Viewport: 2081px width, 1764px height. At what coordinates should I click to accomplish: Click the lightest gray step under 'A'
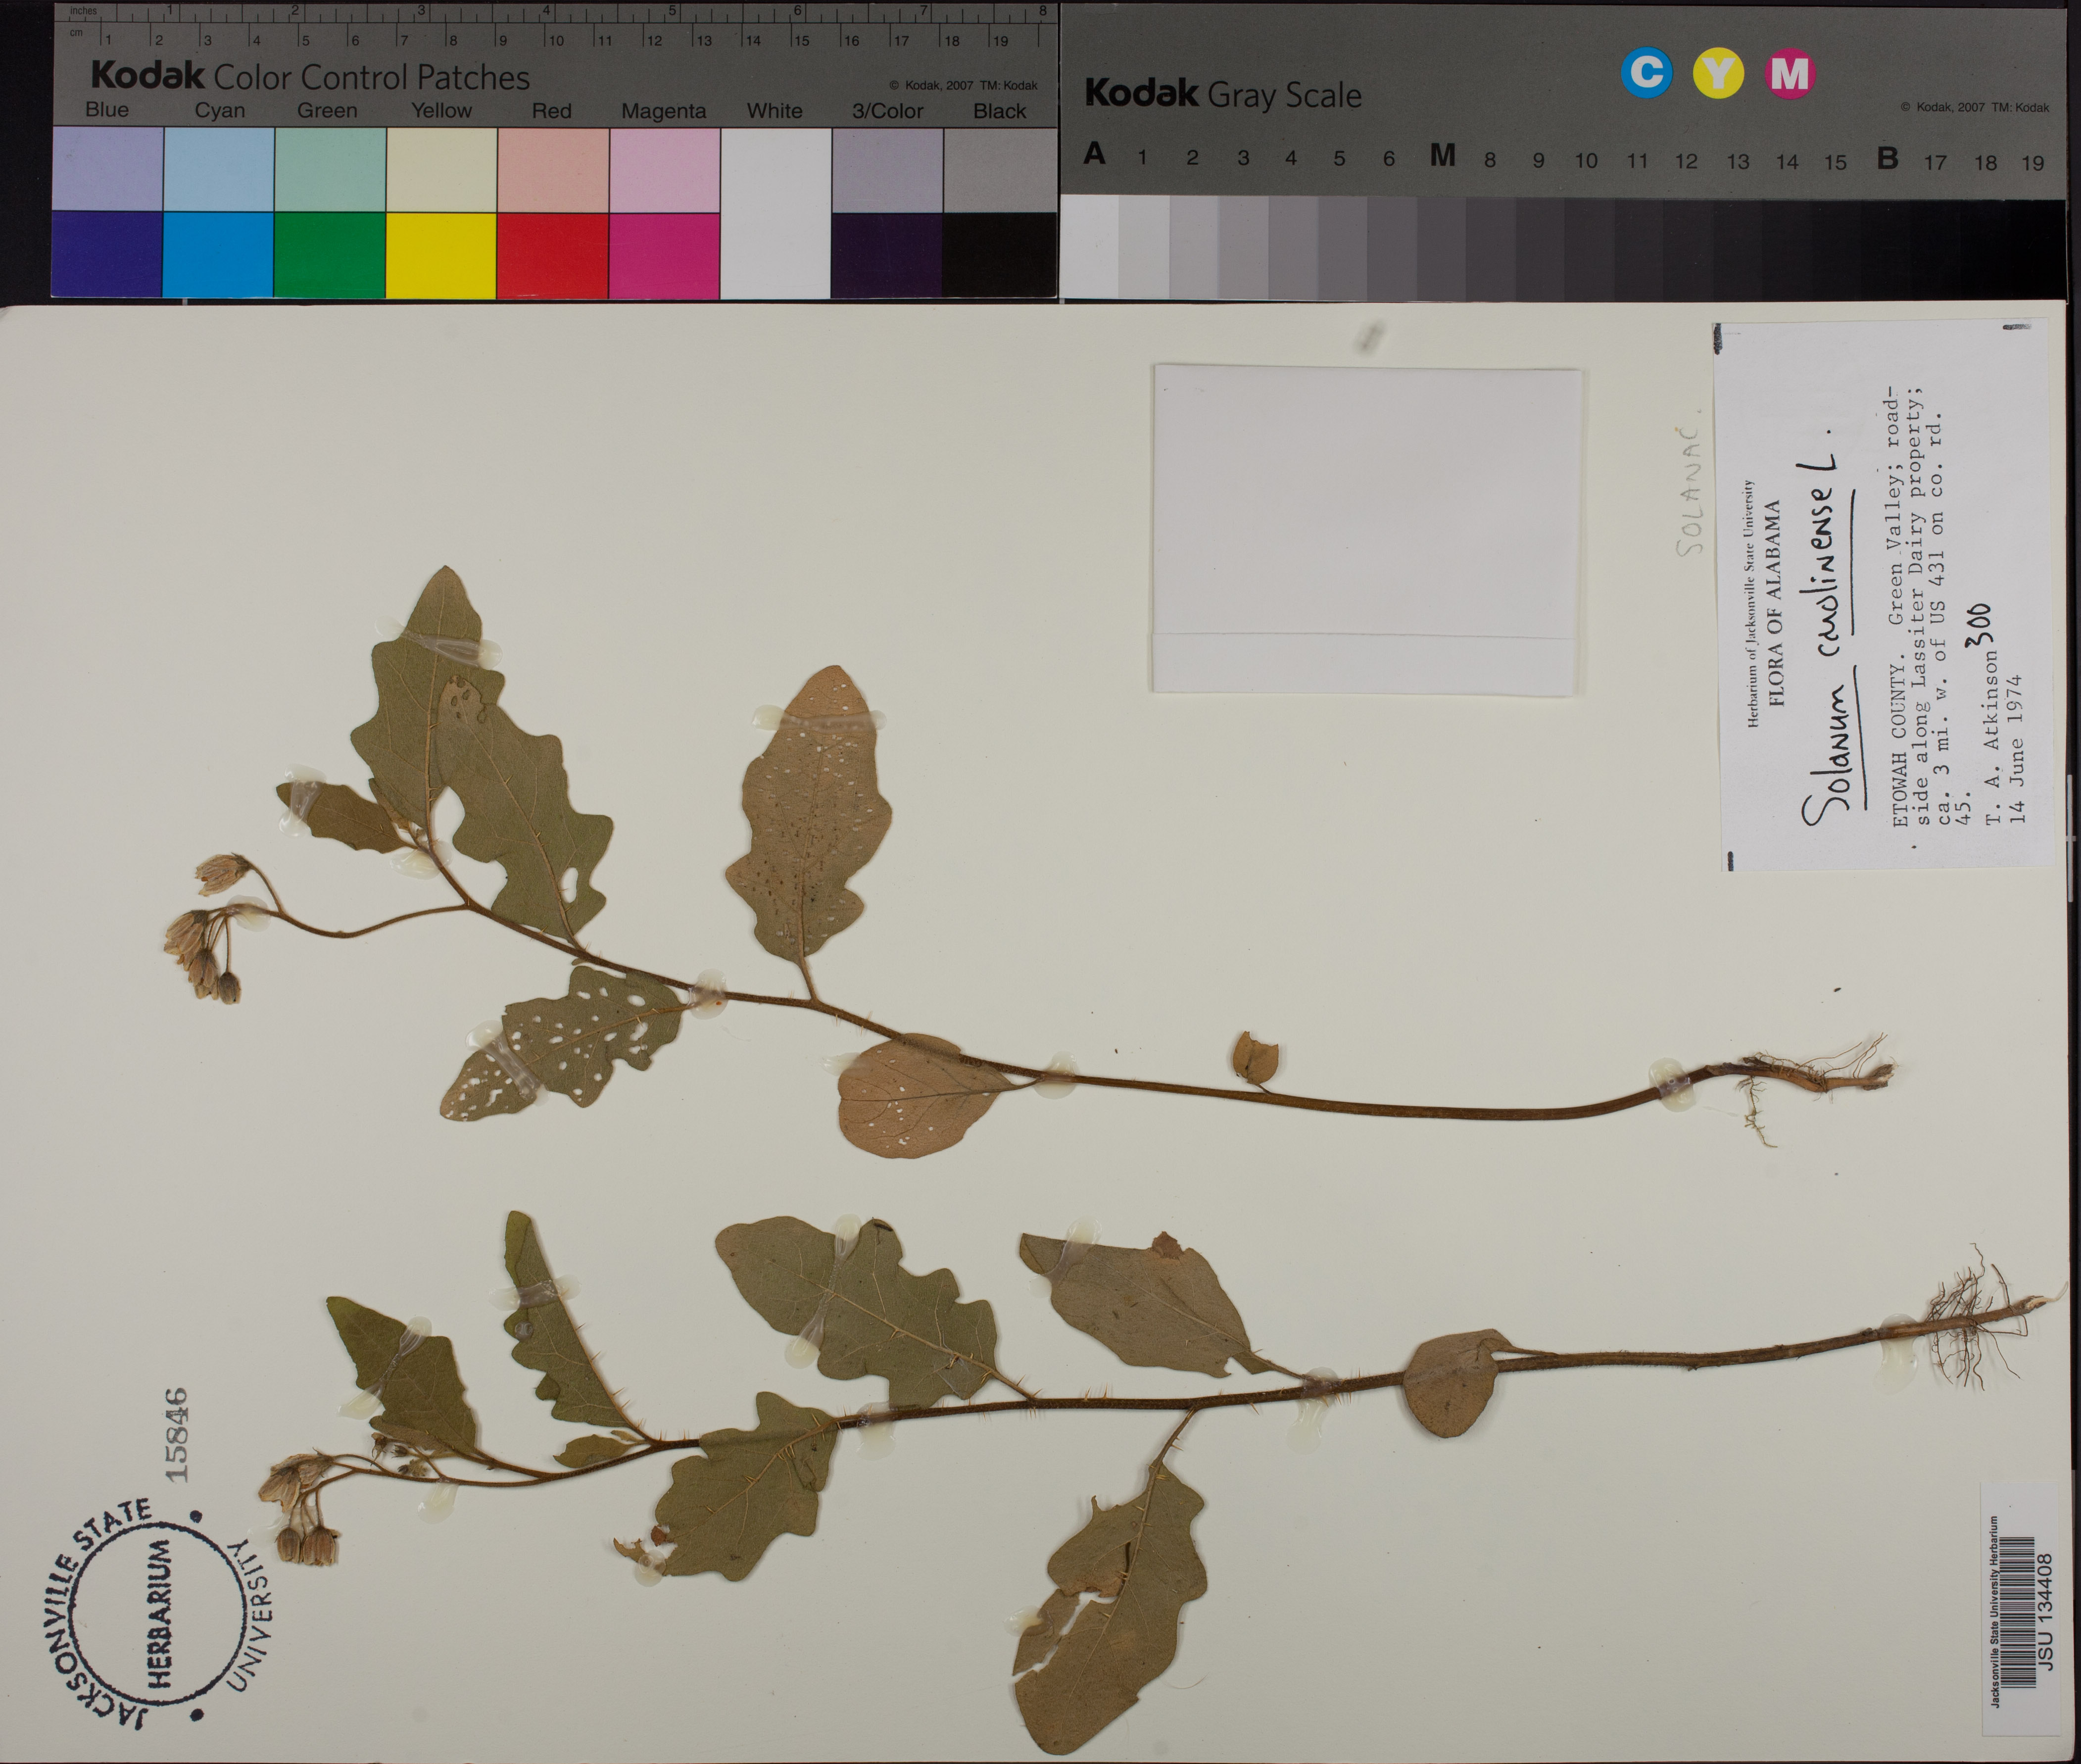(x=1090, y=246)
